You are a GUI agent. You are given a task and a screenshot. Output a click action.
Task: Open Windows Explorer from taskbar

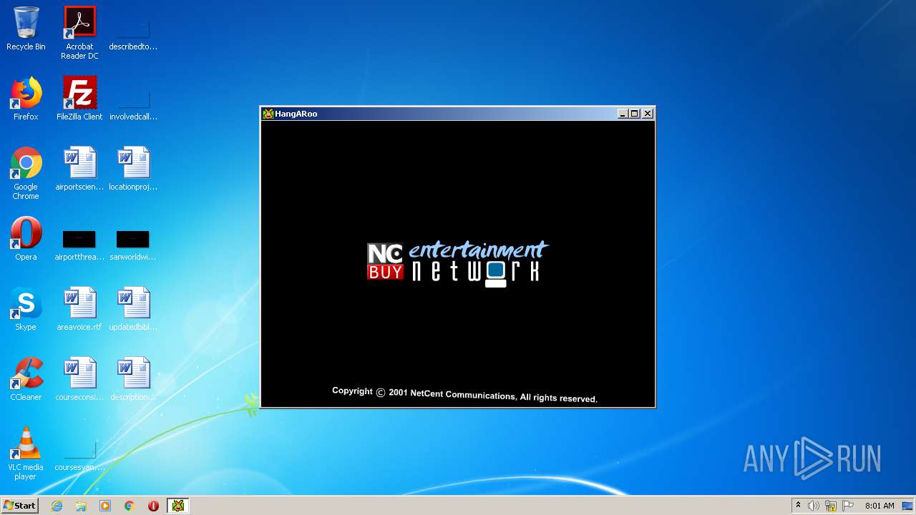pos(81,506)
